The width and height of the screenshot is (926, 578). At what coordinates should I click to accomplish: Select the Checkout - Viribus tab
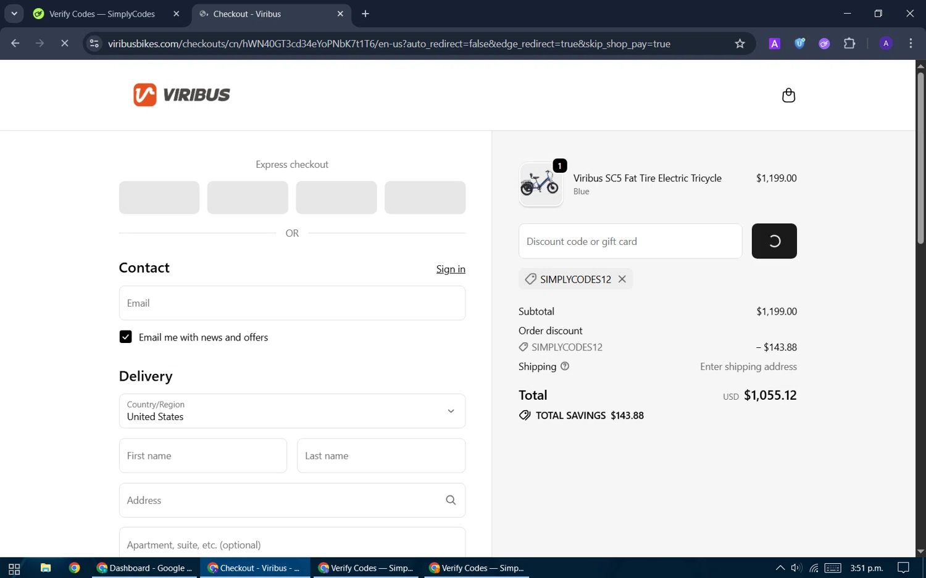coord(272,14)
